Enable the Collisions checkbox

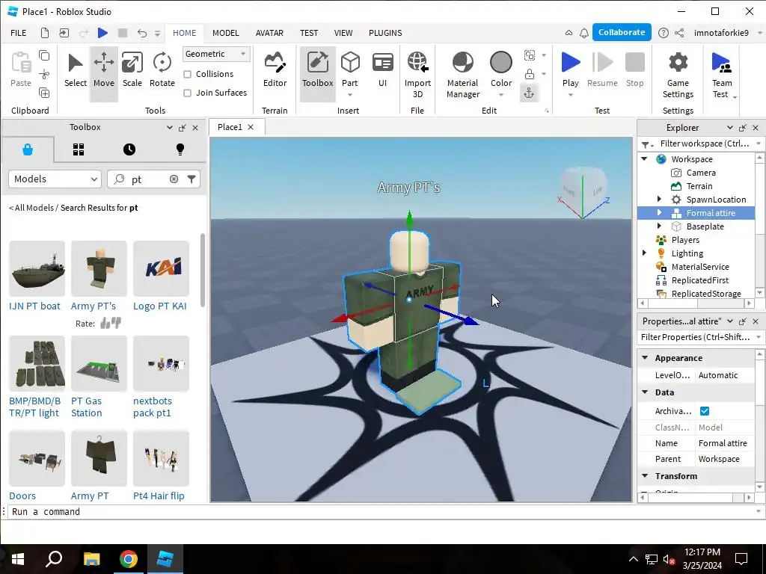[x=187, y=74]
